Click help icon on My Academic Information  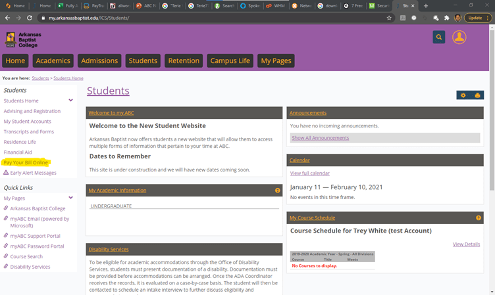pyautogui.click(x=278, y=191)
